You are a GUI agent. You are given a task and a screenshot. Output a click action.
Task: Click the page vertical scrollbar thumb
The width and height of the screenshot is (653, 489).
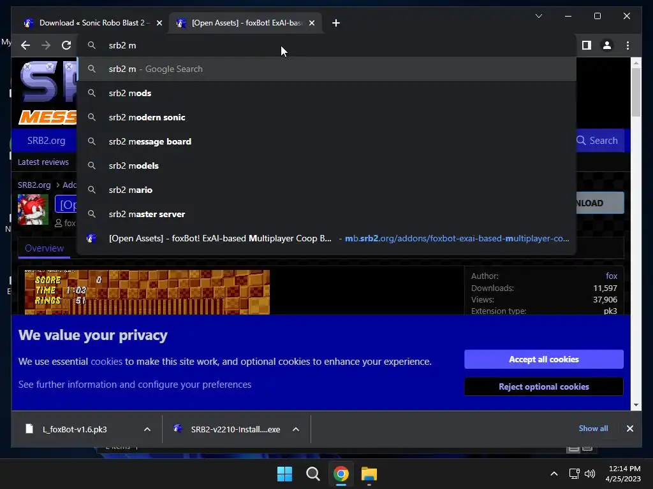636,92
